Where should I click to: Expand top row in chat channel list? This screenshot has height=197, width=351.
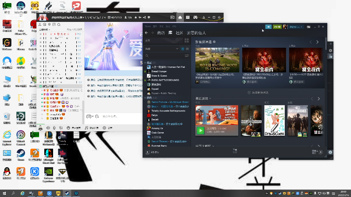40,34
